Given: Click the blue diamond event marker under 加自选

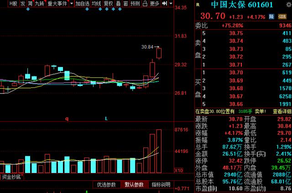Looking at the screenshot, I should click(x=87, y=9).
